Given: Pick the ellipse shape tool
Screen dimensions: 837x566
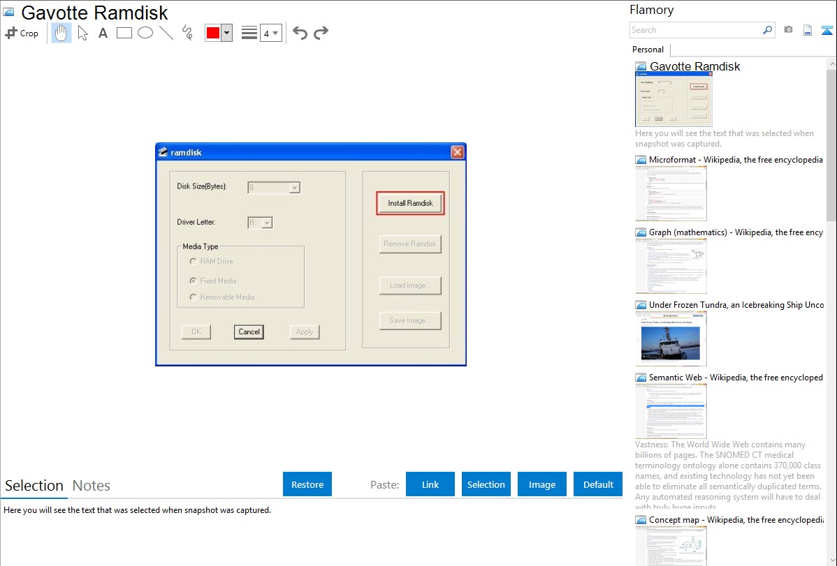Looking at the screenshot, I should coord(145,33).
